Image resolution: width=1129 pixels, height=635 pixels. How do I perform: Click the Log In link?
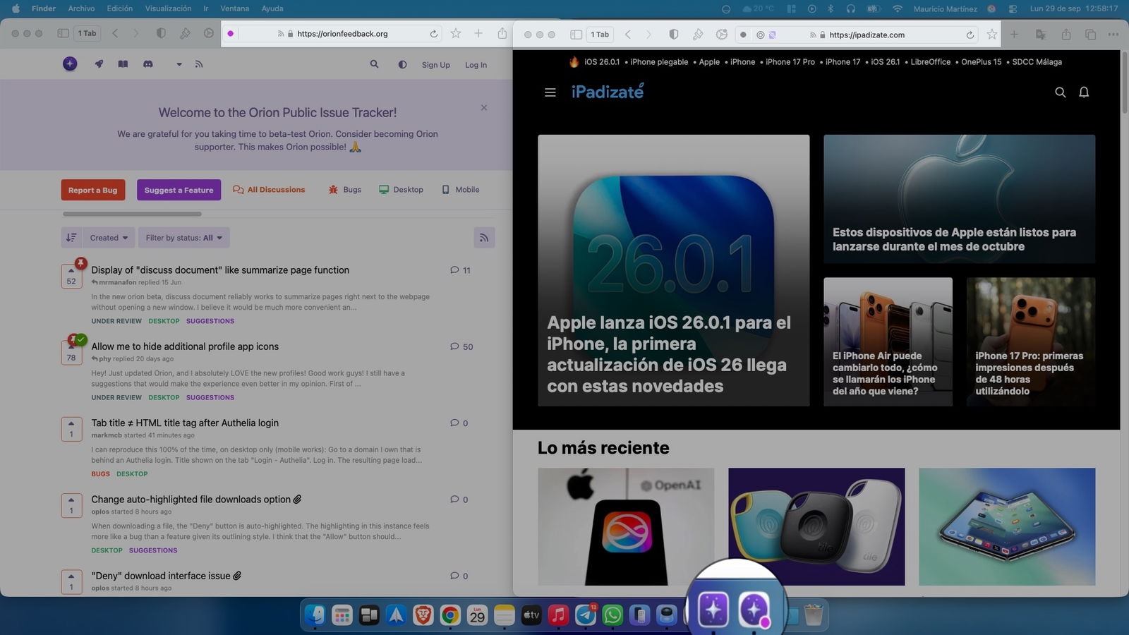pyautogui.click(x=476, y=65)
